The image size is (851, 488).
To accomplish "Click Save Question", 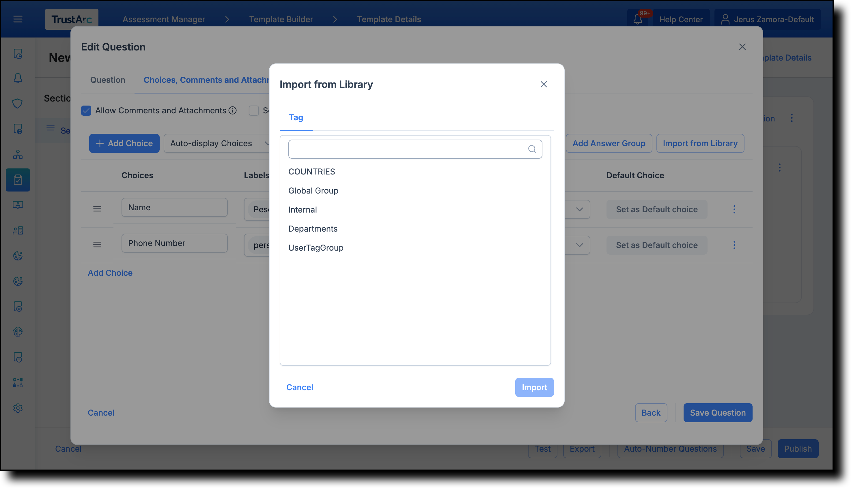I will coord(718,413).
